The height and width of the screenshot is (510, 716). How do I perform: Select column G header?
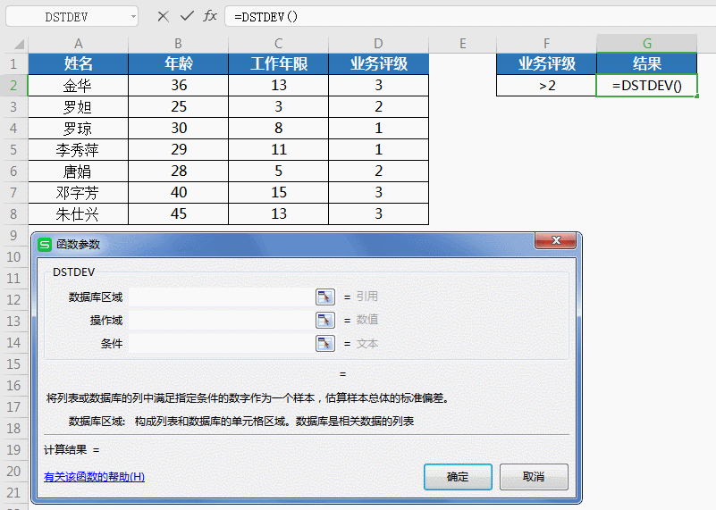tap(646, 44)
